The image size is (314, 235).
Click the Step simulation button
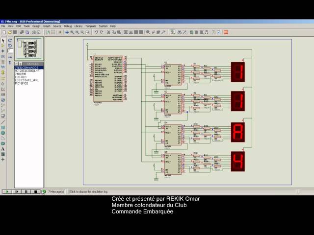17,191
